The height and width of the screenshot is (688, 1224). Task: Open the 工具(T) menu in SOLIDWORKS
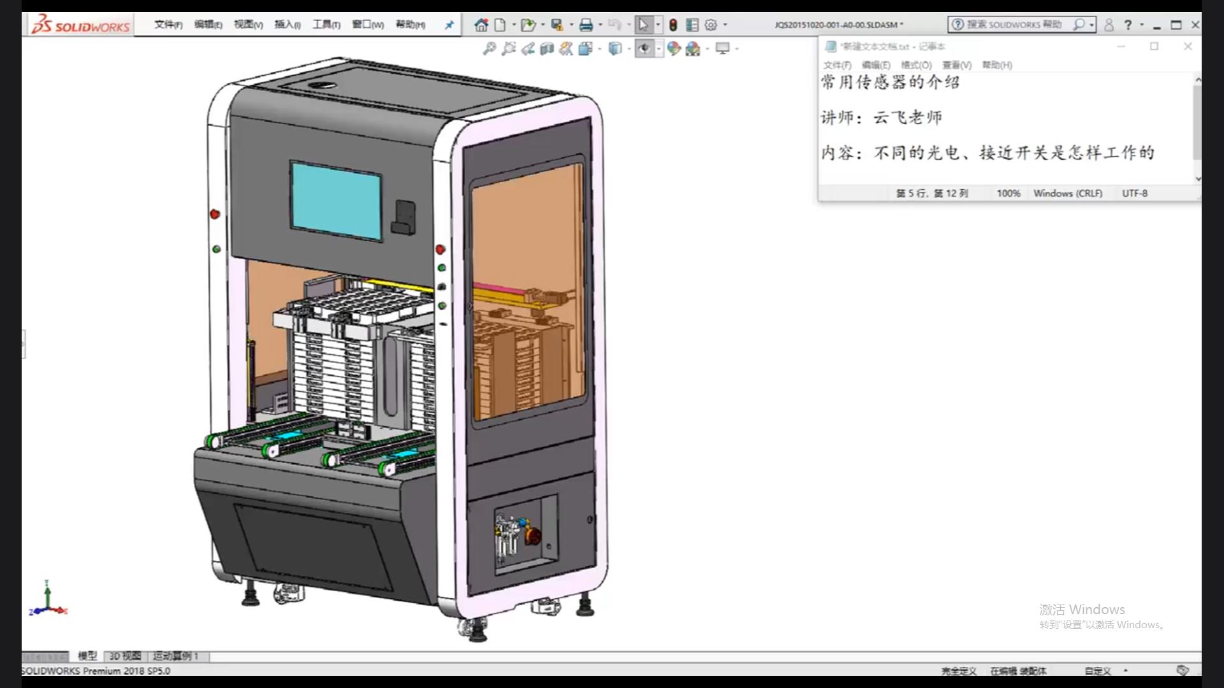coord(326,25)
